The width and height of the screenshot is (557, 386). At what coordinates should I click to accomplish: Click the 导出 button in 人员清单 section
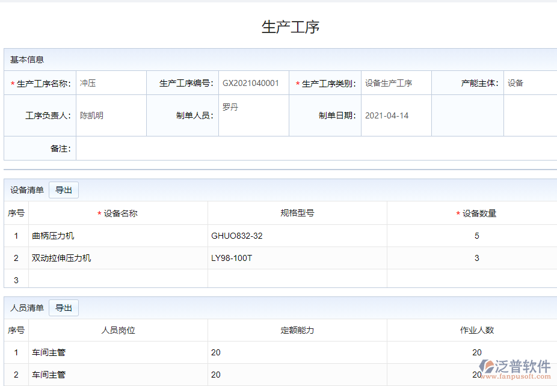[64, 307]
